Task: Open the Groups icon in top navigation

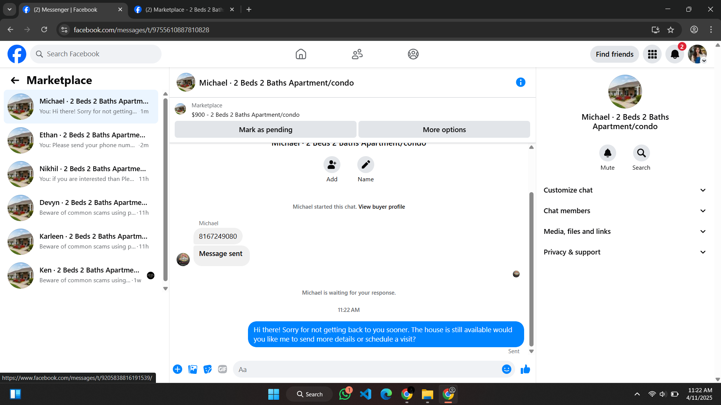Action: click(413, 54)
